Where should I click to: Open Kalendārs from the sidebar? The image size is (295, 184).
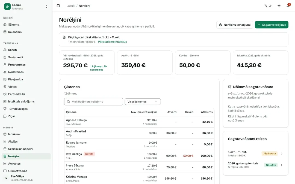(26, 32)
